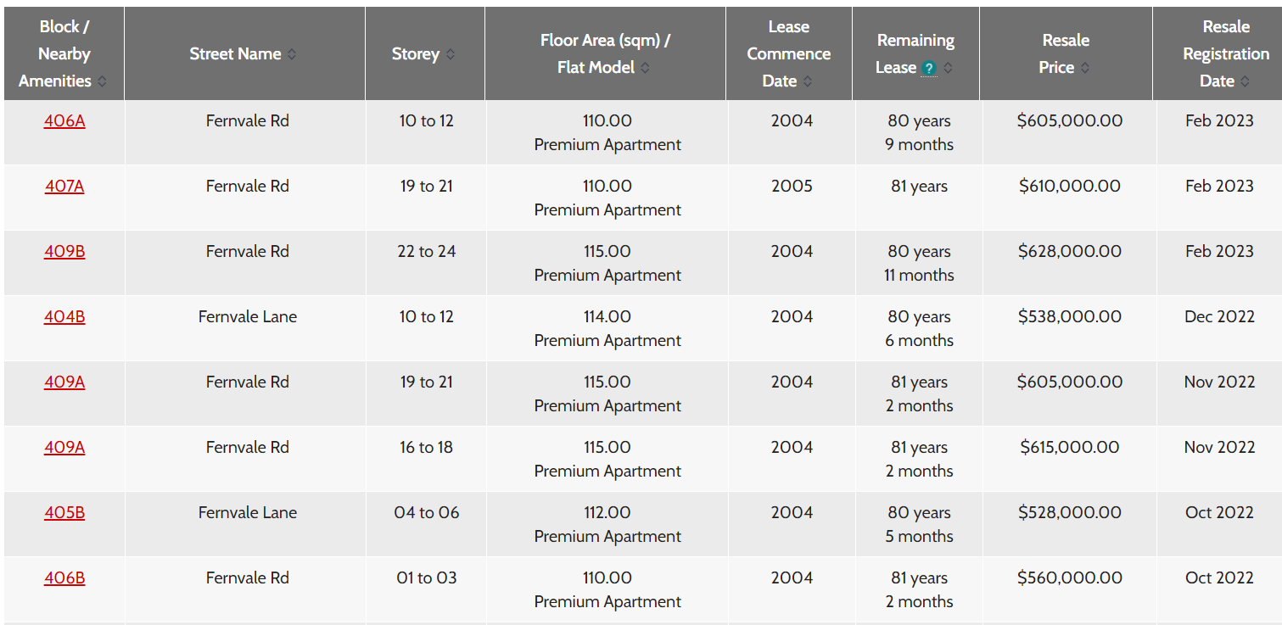Screen dimensions: 1282x625
Task: Open block 405B link
Action: coord(64,512)
